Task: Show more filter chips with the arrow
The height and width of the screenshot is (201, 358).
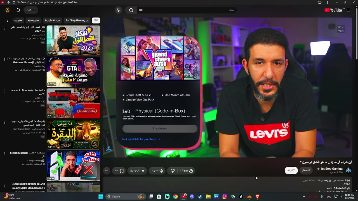Action: point(8,20)
